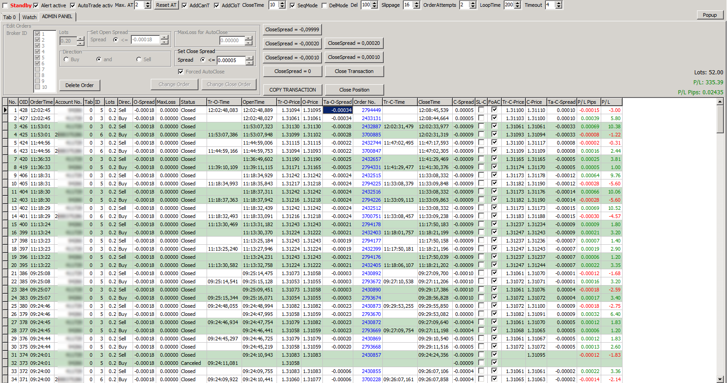Click the table scrollbar down arrow

click(x=720, y=379)
